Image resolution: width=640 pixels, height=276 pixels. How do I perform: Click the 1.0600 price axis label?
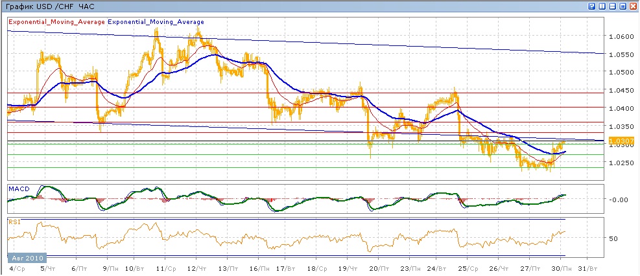[x=622, y=36]
